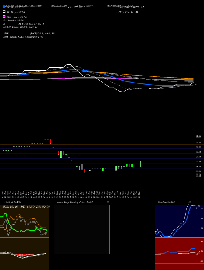Click the 'ADX: 25.49 +DY: 19.59 -DY: 32.99' header
The width and height of the screenshot is (204, 270).
[26, 207]
